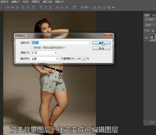The image size is (156, 135).
Task: Select the 3D scale camera icon
Action: [114, 7]
